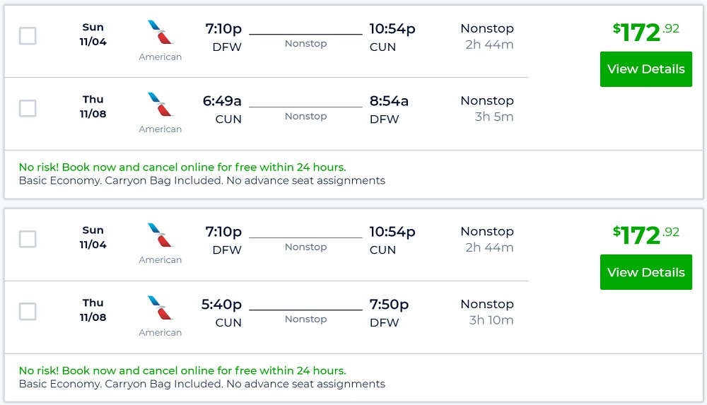The image size is (707, 405).
Task: Click American logo on 6:49a return flight
Action: 160,105
